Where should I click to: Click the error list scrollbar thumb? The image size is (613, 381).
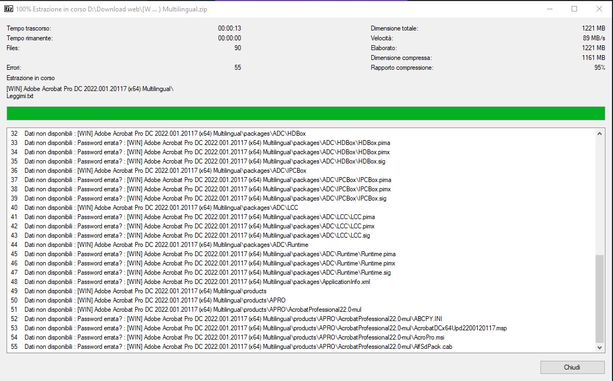tap(599, 299)
